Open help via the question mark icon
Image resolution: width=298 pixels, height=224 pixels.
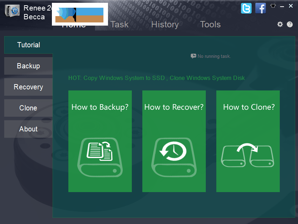coord(290,24)
